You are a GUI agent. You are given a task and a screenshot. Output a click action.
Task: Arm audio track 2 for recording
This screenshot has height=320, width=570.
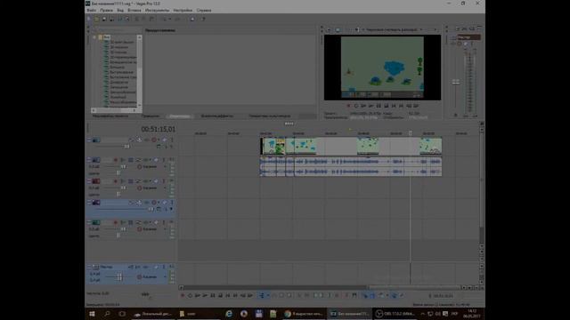[116, 160]
